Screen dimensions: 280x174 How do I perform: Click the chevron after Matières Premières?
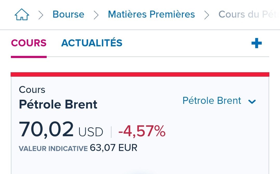207,15
